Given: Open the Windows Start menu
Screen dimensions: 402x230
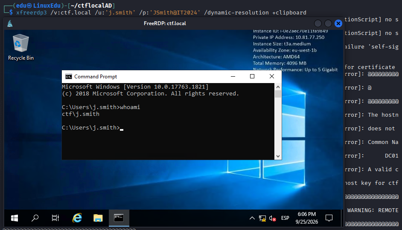Looking at the screenshot, I should 15,218.
